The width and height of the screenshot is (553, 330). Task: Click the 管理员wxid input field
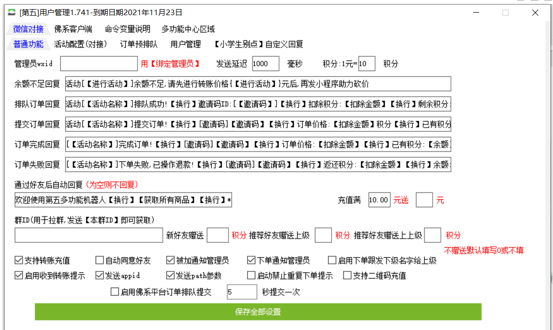coord(99,64)
